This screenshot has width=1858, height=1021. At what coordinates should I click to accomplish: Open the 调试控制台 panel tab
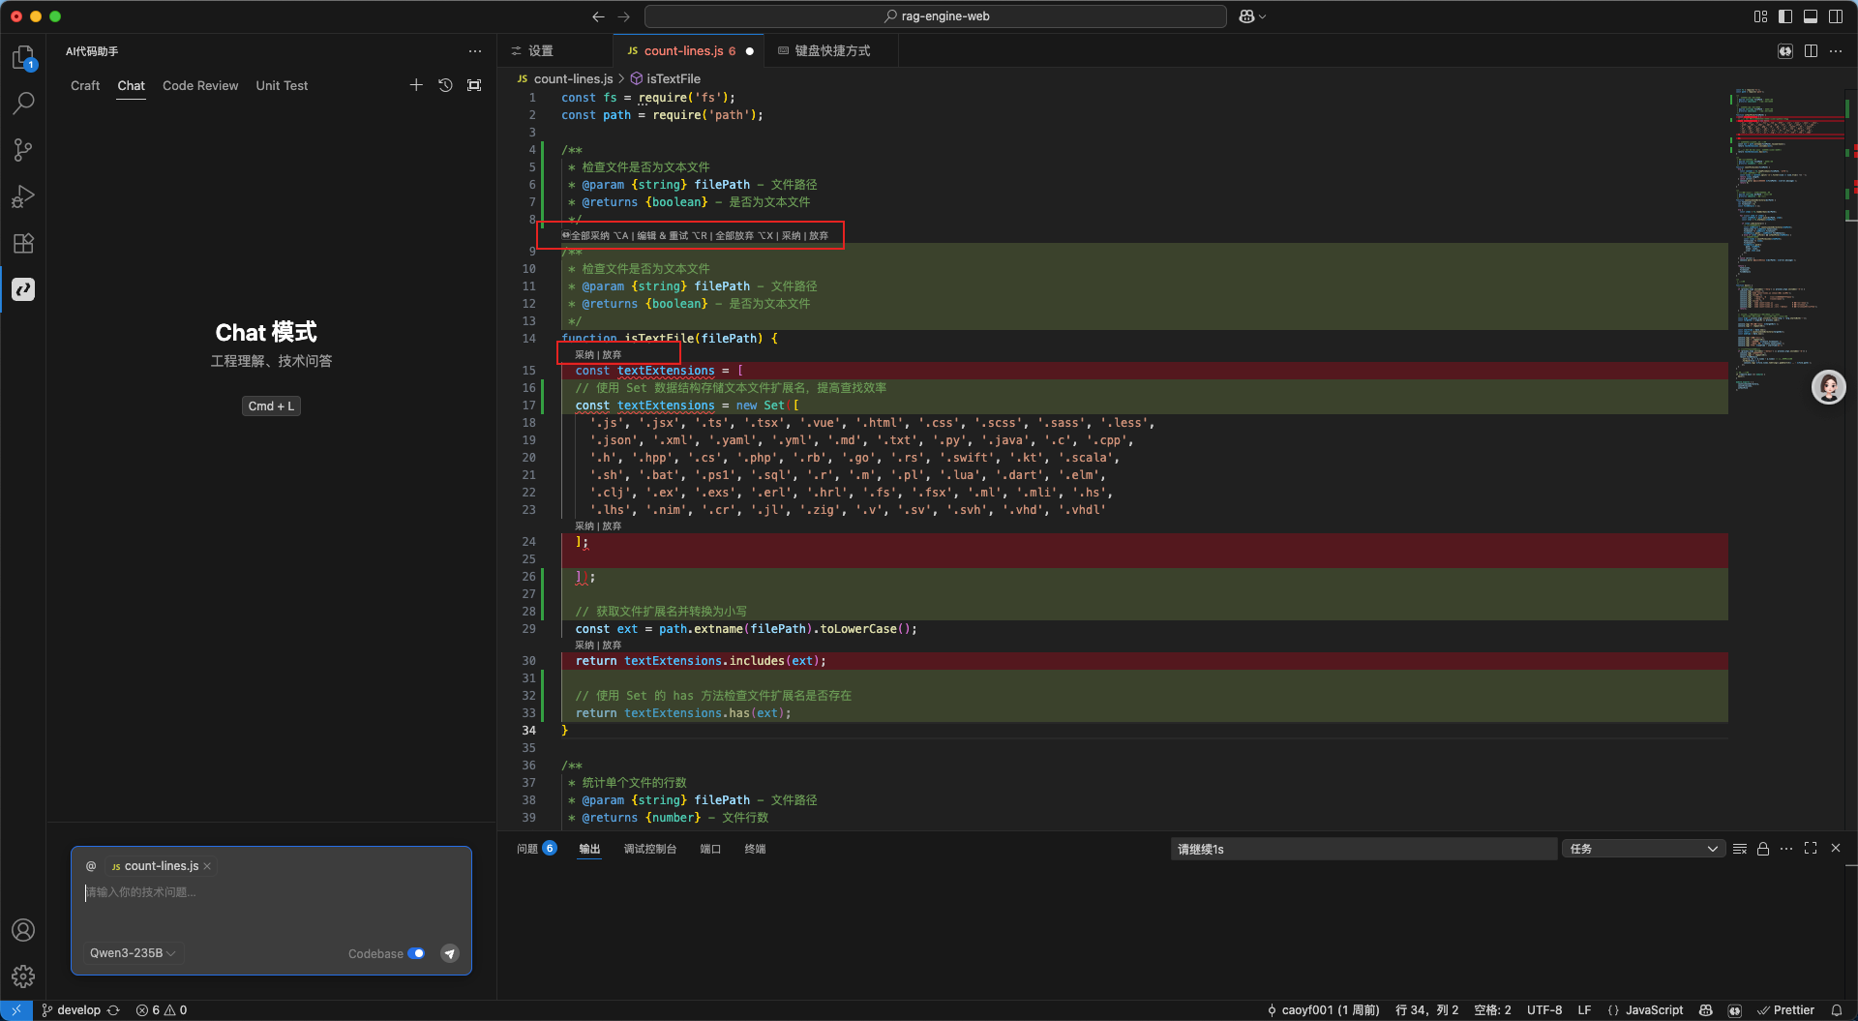(650, 849)
